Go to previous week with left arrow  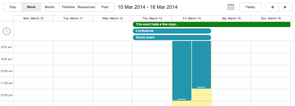[272, 7]
